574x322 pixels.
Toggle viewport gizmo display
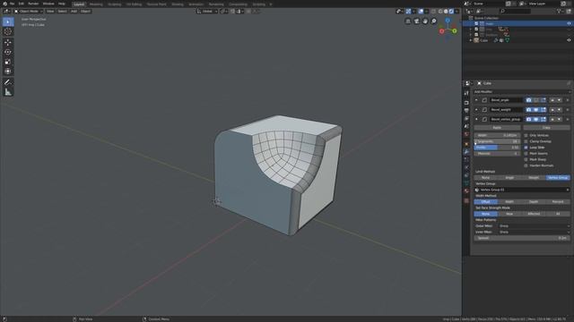pos(409,12)
